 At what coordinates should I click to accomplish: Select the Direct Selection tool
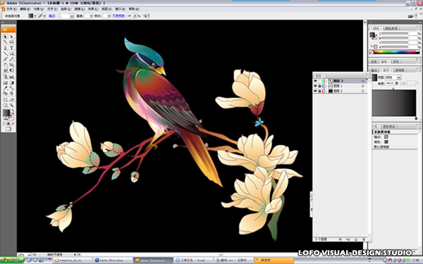(x=11, y=37)
